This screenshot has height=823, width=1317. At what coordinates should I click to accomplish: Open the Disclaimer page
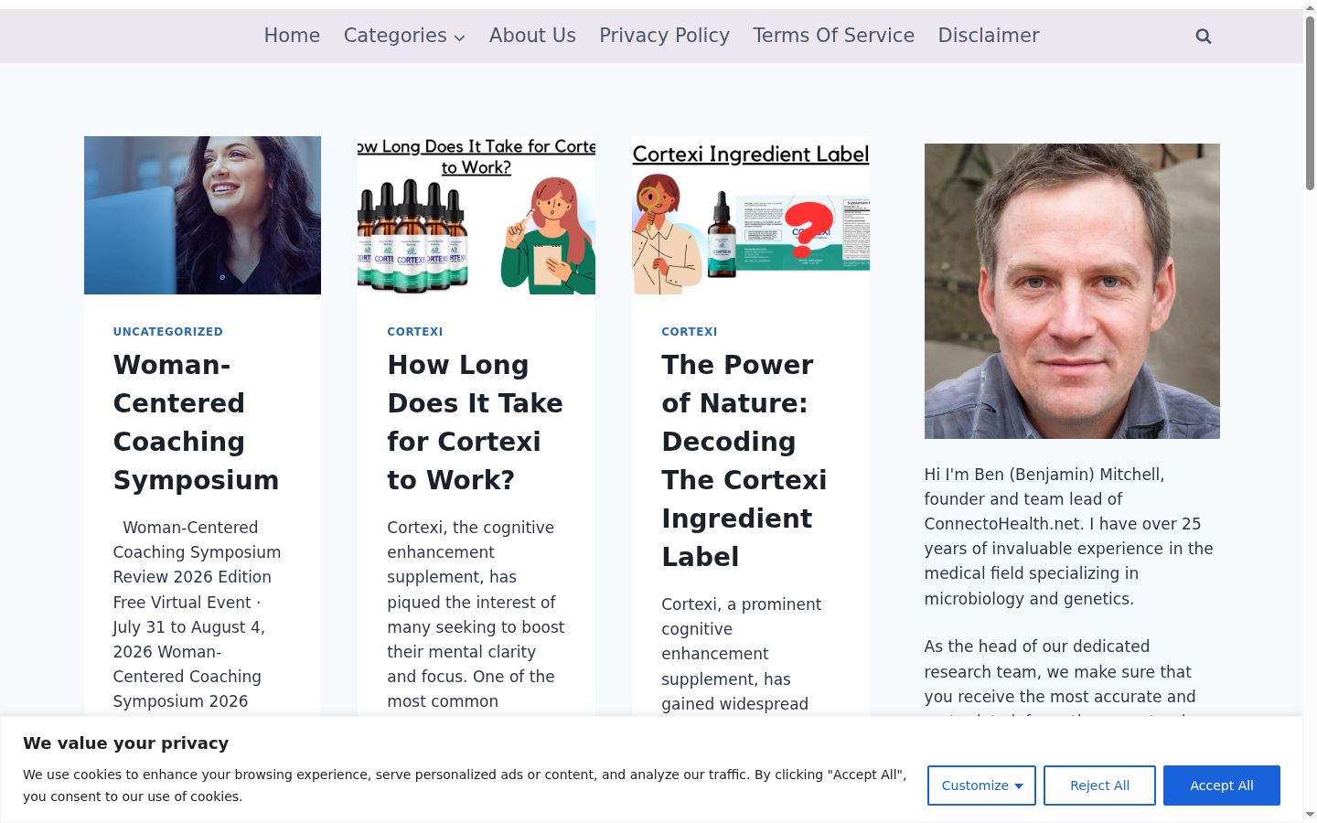click(x=989, y=36)
